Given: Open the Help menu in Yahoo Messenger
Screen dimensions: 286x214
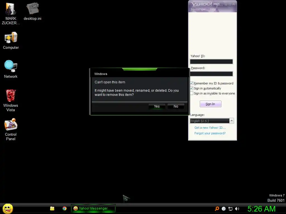Looking at the screenshot, I should (x=213, y=9).
